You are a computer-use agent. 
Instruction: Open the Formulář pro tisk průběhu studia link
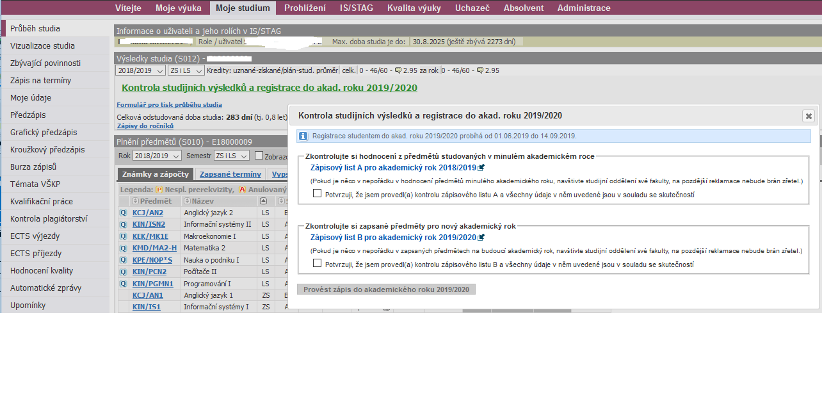tap(169, 104)
